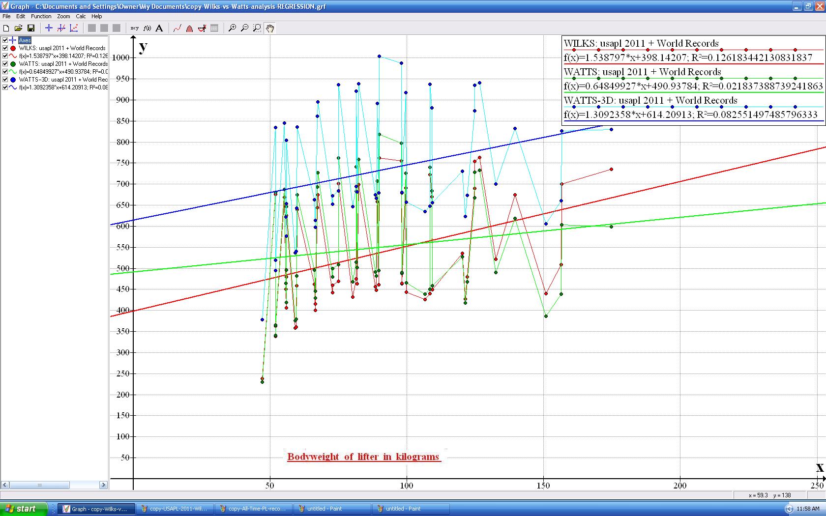The image size is (826, 516).
Task: Click the green wave icon of the 0.64849927 trendline
Action: (13, 72)
